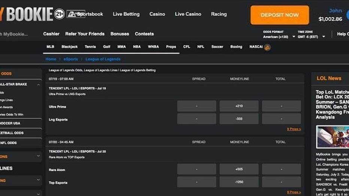The image size is (349, 196).
Task: Open John's account name
Action: (336, 10)
